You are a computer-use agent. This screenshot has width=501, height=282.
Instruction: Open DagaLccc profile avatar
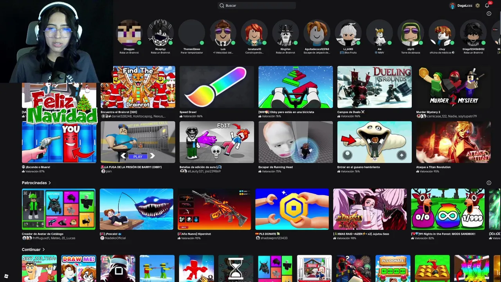coord(452,5)
